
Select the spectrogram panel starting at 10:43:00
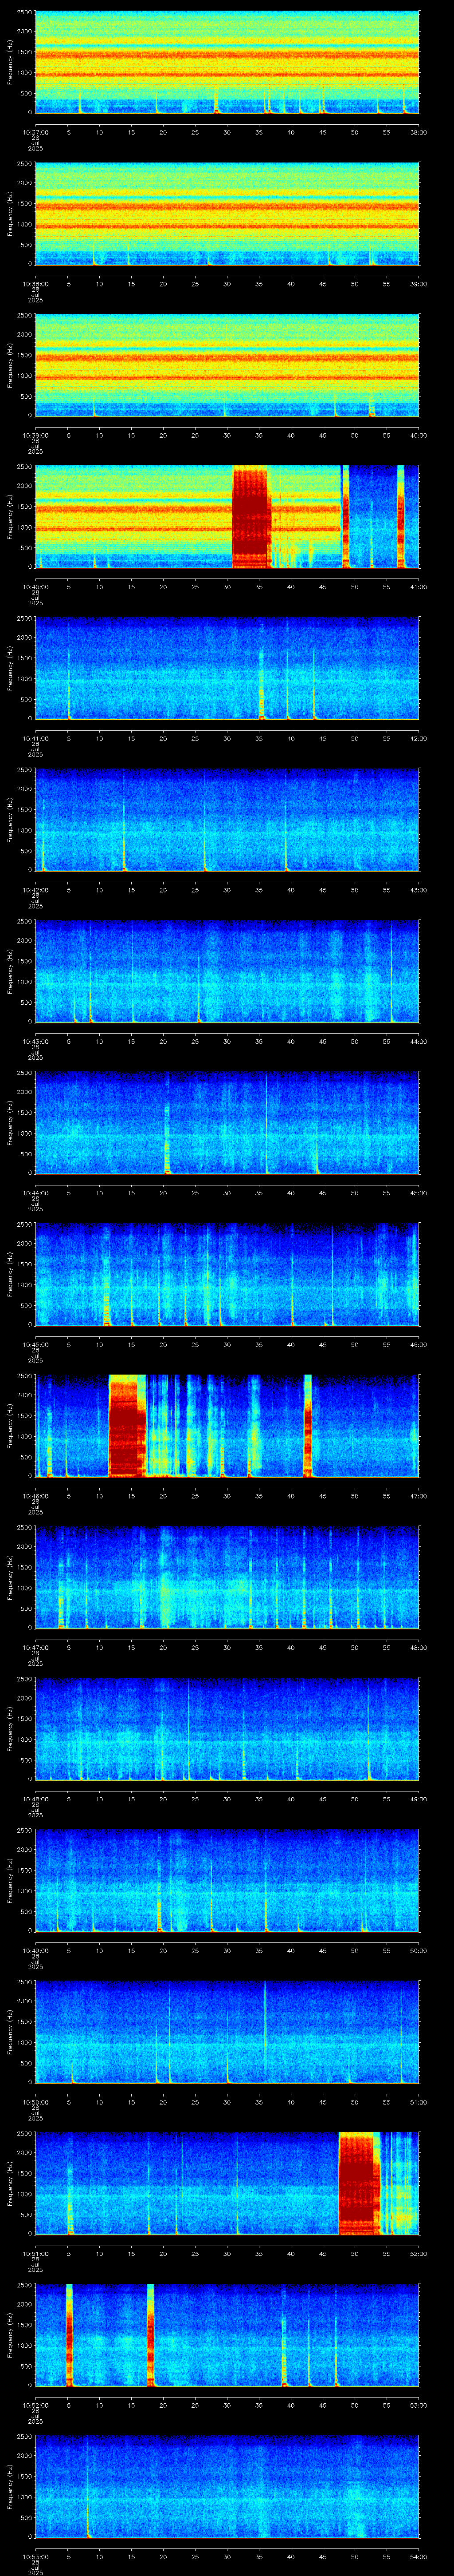click(x=227, y=972)
